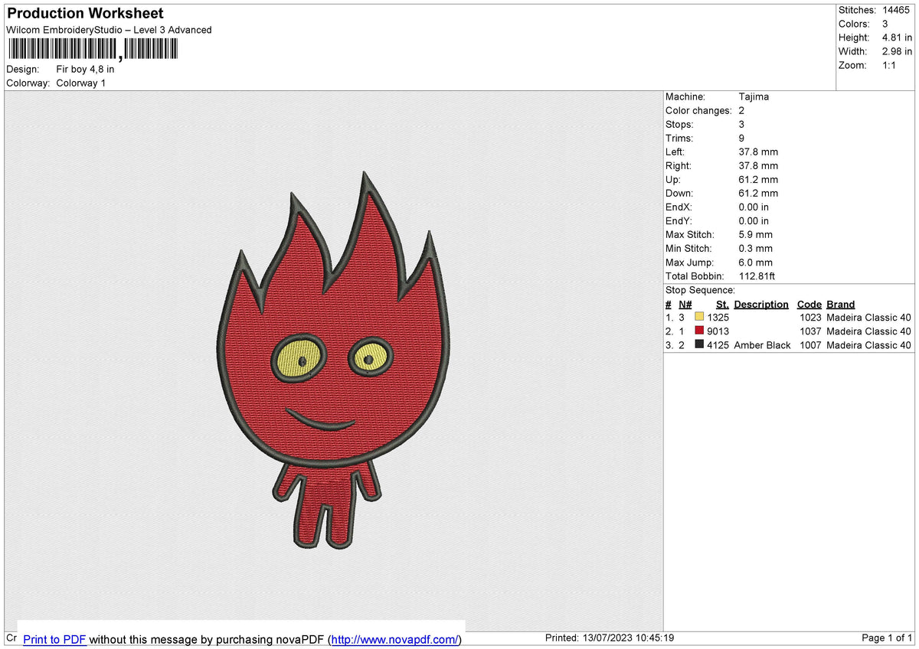Click the St. column header
The height and width of the screenshot is (649, 919).
pyautogui.click(x=722, y=304)
